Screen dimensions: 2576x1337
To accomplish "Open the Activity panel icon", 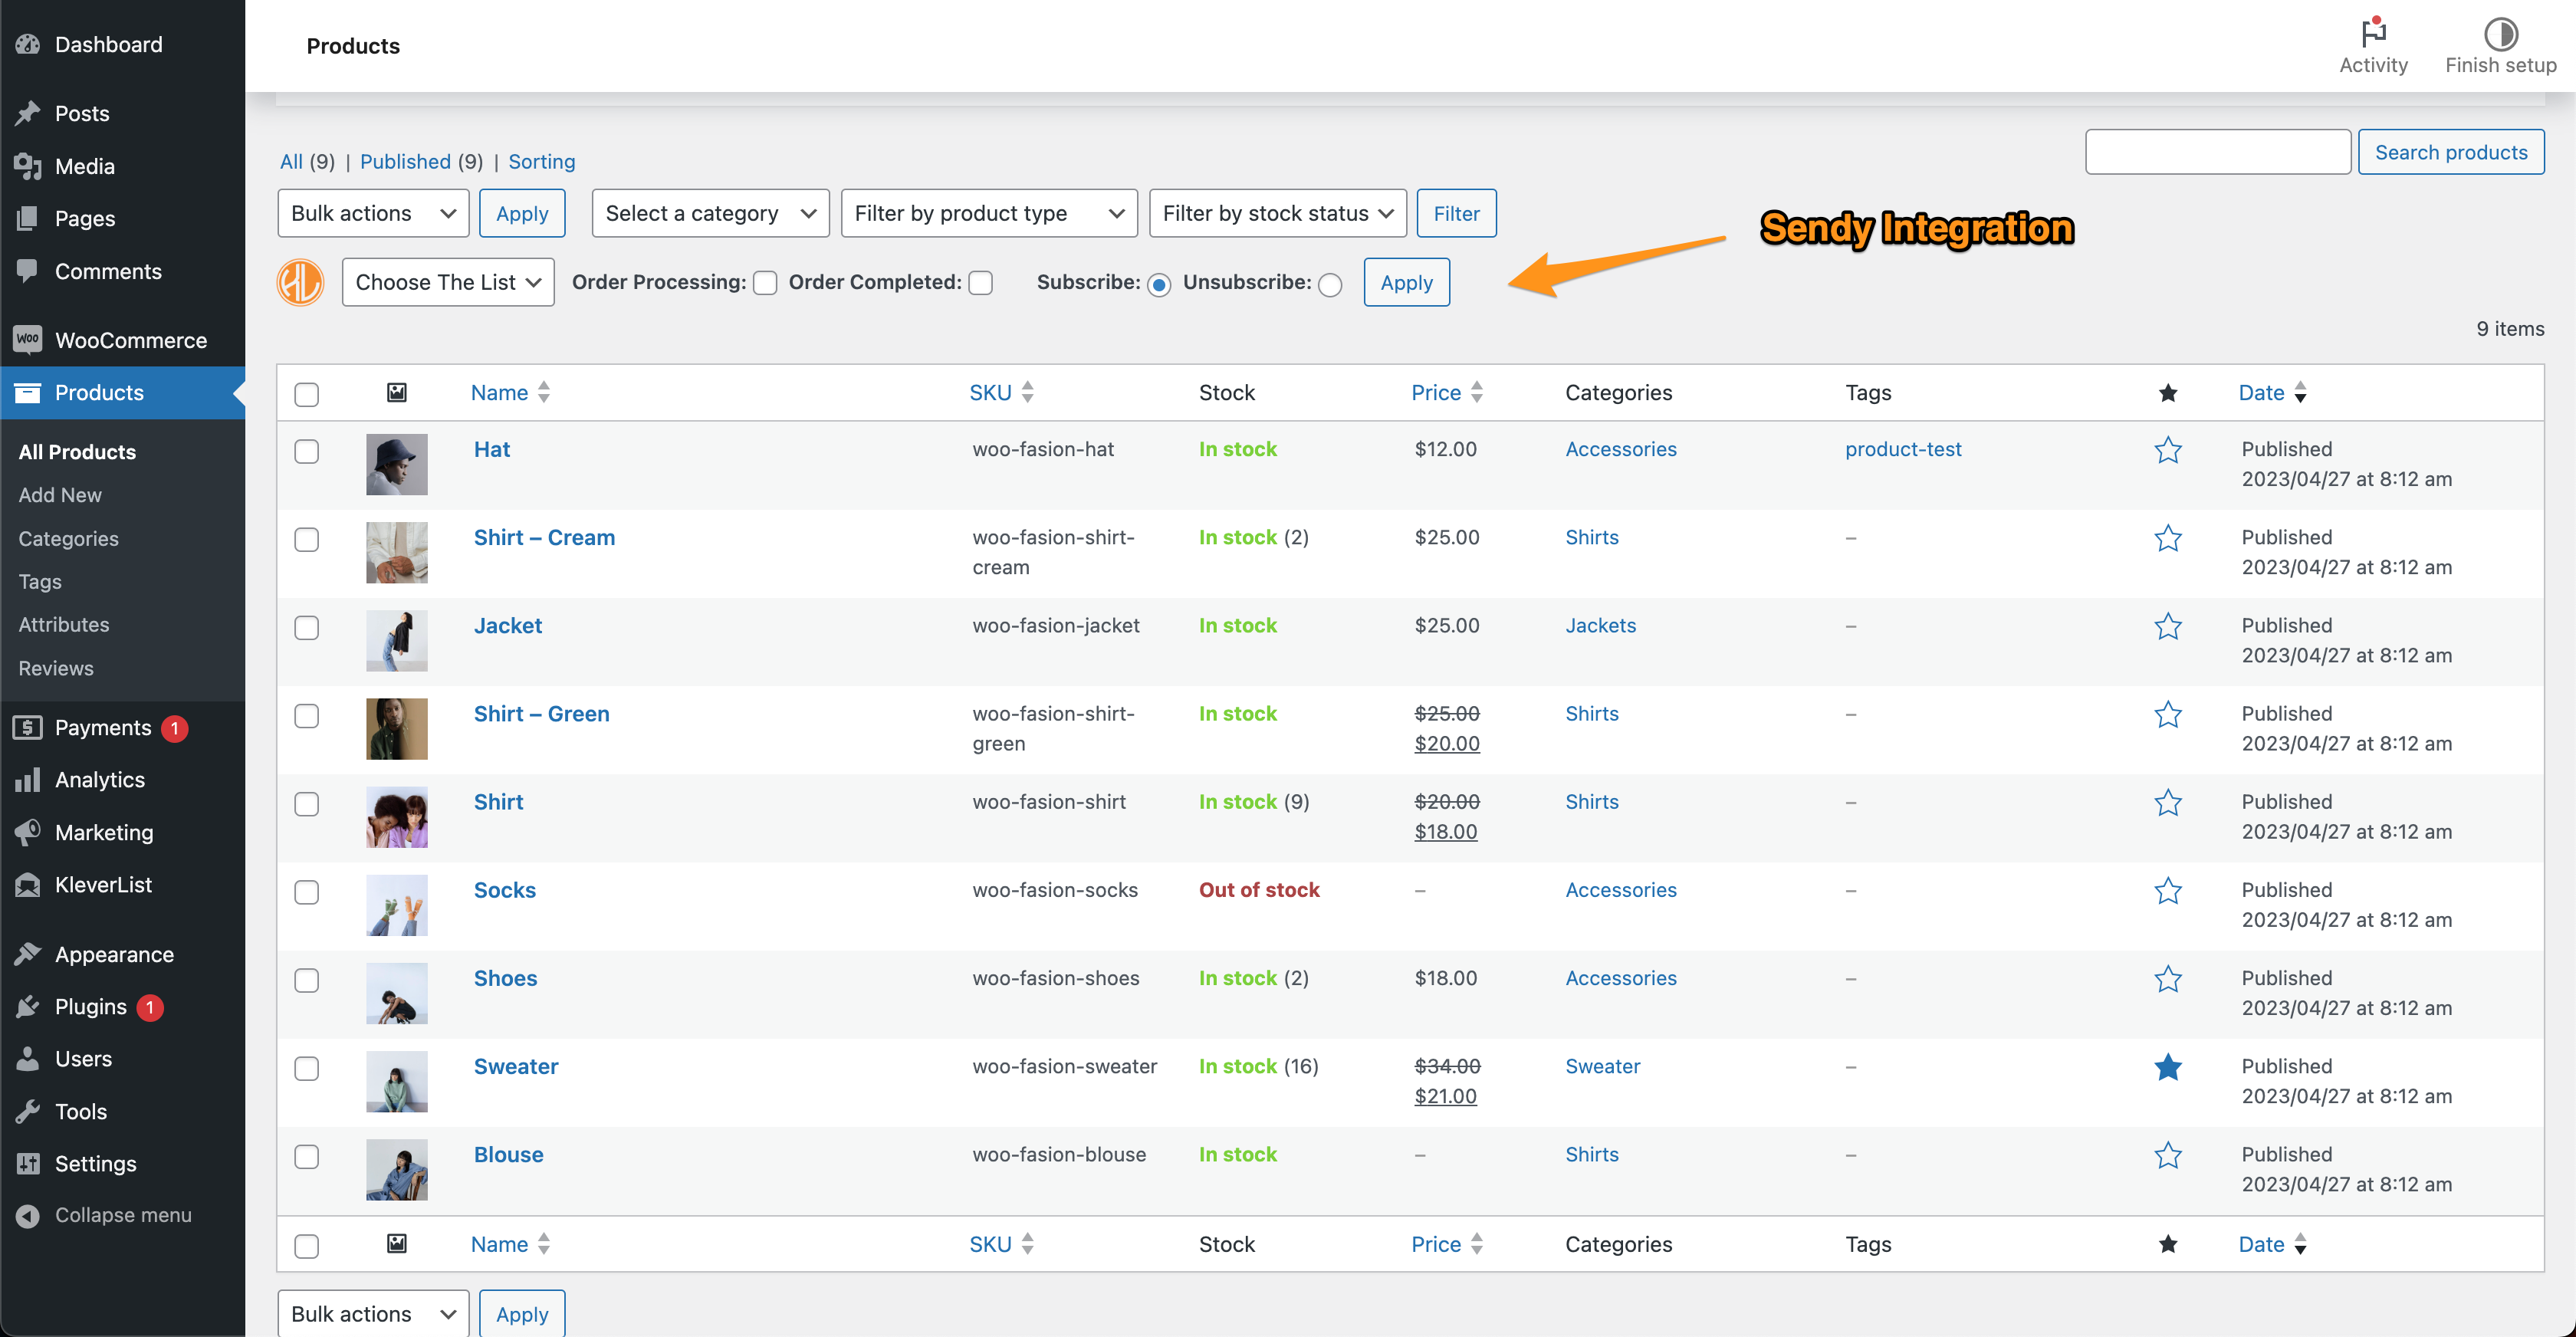I will [x=2373, y=33].
